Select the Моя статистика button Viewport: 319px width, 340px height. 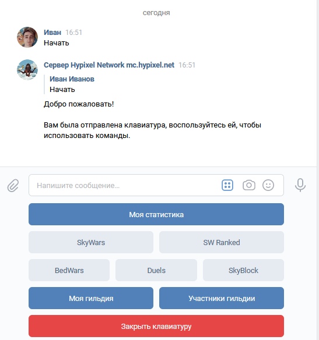pos(156,214)
